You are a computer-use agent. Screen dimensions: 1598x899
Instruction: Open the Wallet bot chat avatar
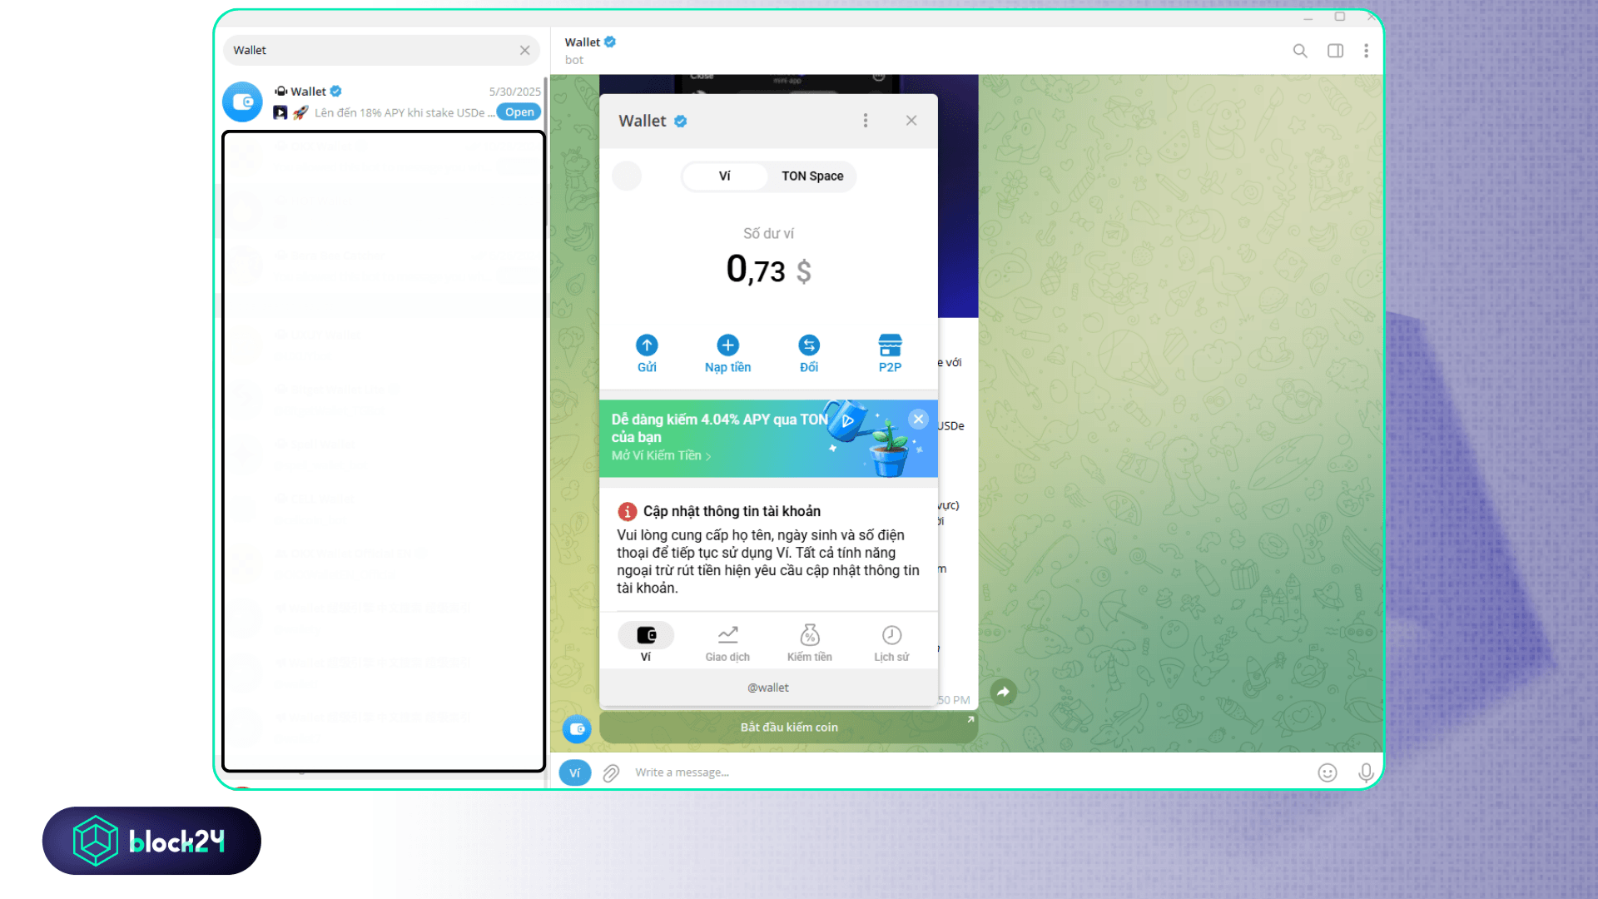coord(243,102)
